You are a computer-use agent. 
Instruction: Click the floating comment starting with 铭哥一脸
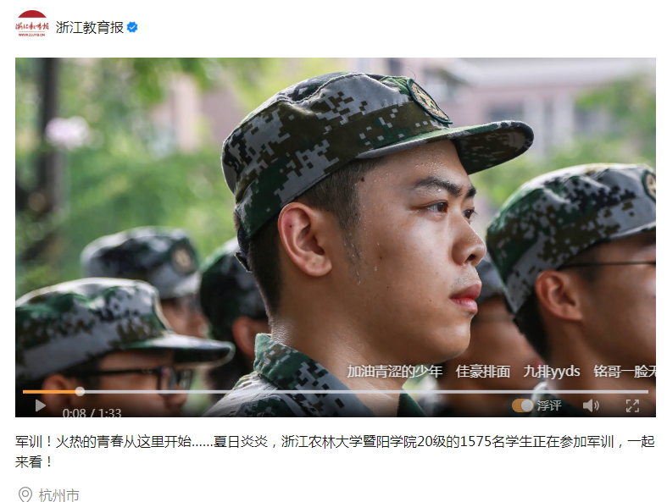click(625, 372)
